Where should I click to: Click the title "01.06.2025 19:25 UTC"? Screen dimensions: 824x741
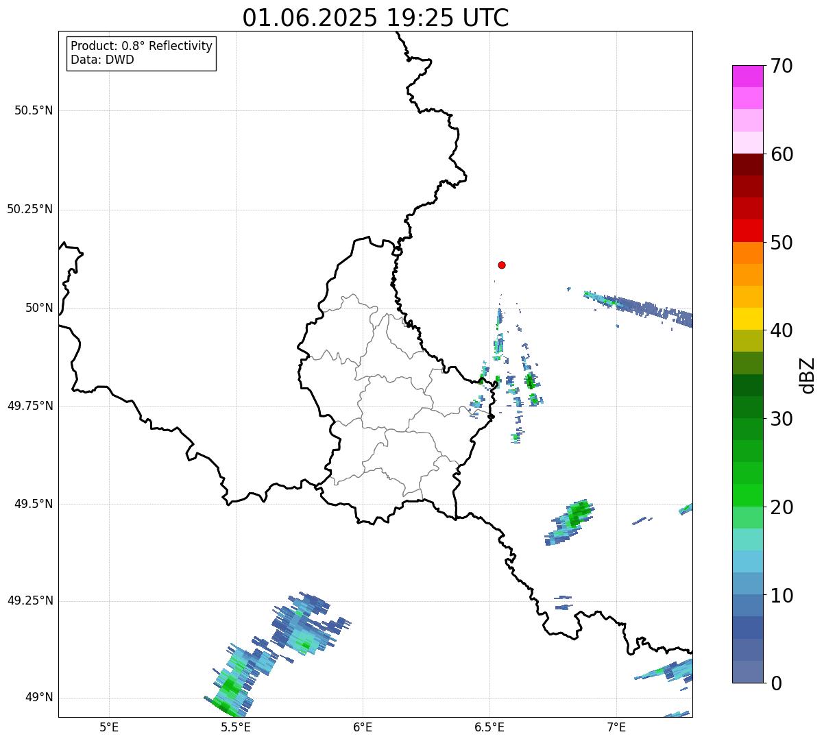[376, 17]
